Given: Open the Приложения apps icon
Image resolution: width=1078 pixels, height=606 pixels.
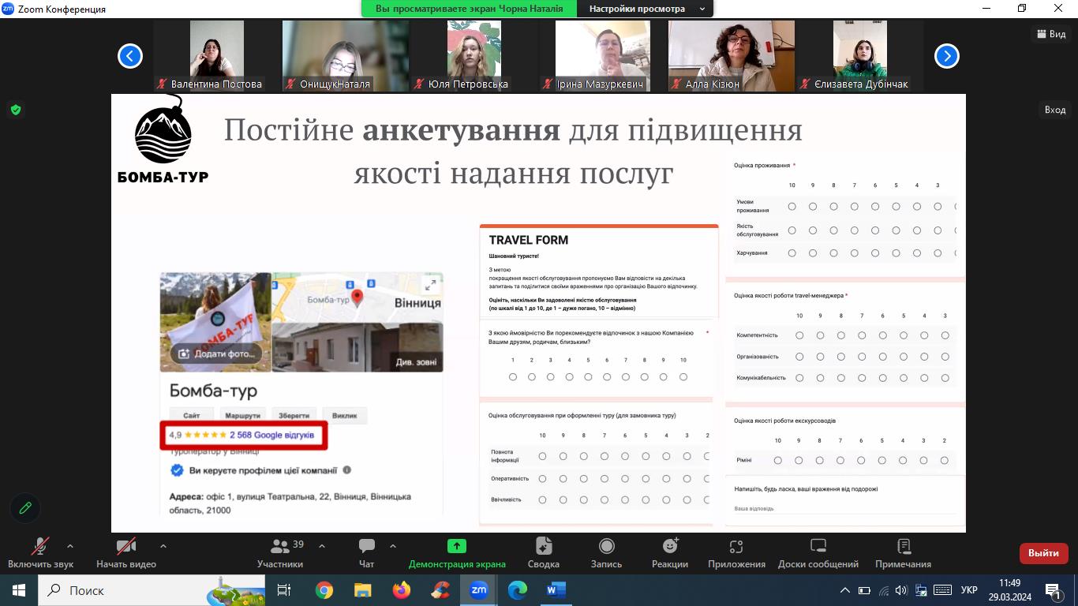Looking at the screenshot, I should coord(736,547).
